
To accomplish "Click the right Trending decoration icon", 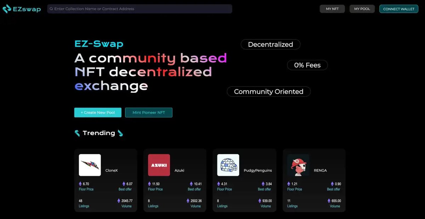I will [x=120, y=133].
